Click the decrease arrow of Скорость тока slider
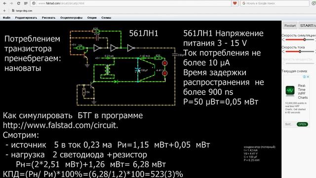Image resolution: width=316 pixels, height=178 pixels. [x=283, y=51]
